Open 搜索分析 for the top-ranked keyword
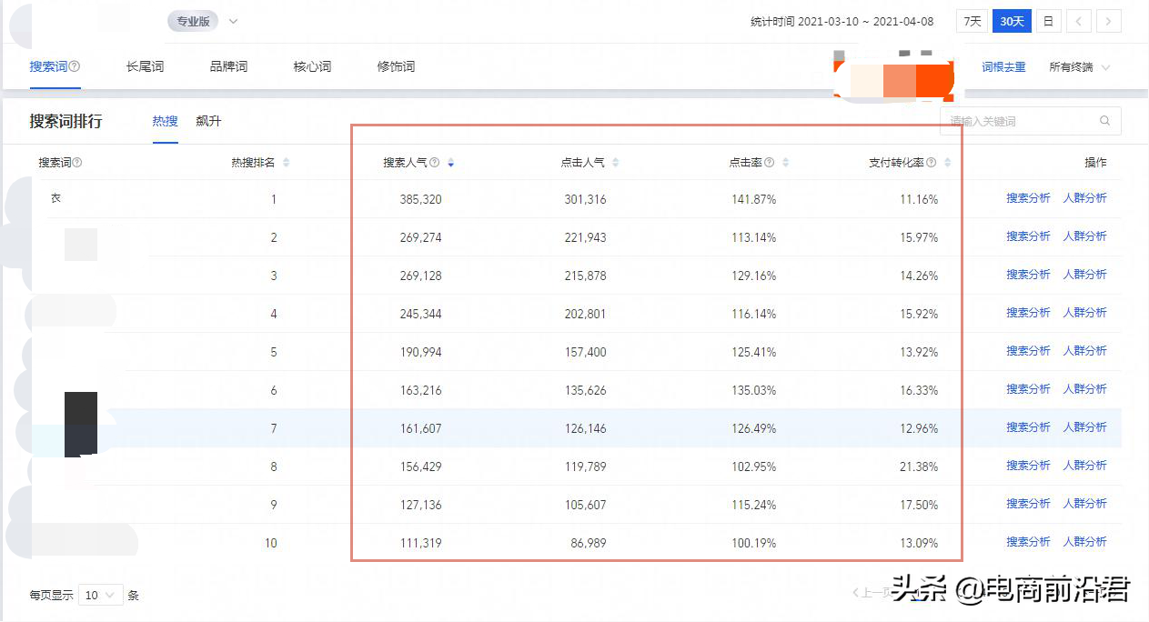 1027,197
